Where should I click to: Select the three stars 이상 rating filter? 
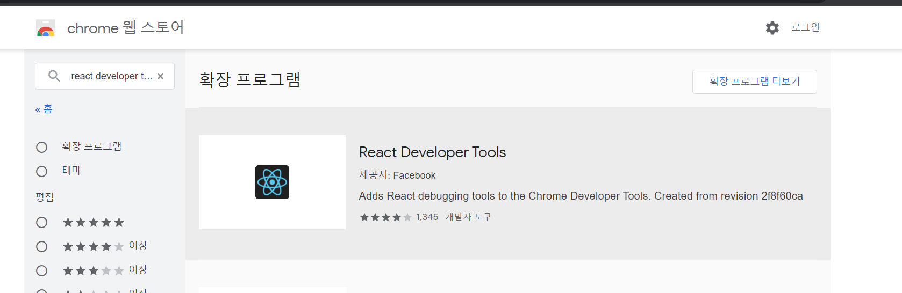[41, 270]
